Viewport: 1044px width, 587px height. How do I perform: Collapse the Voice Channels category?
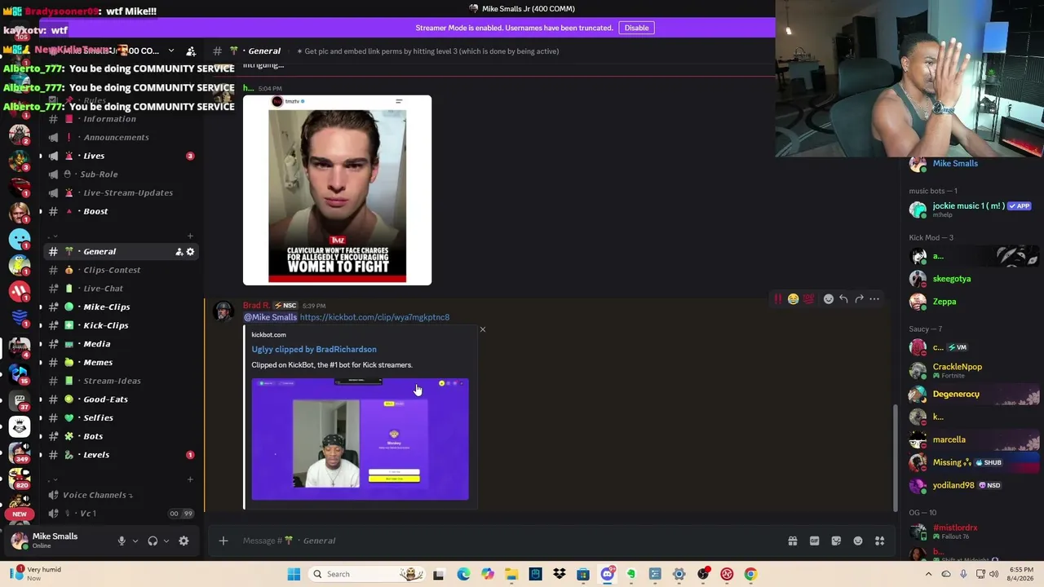[97, 495]
